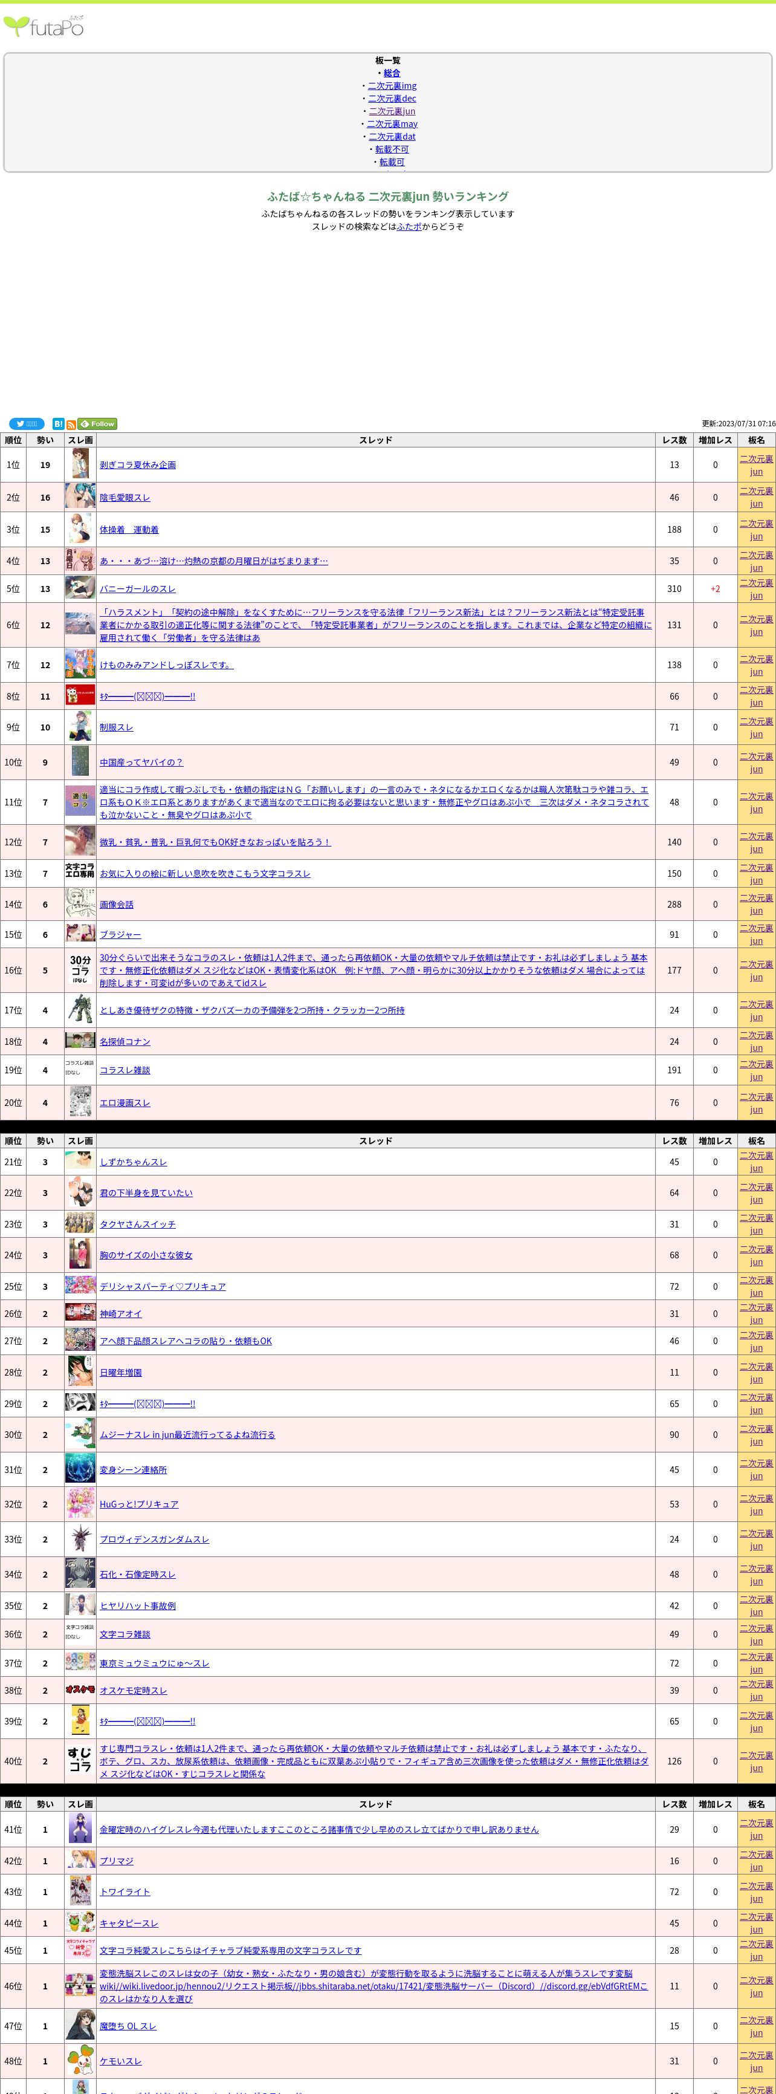Screen dimensions: 776x2094
Task: Click the オスケモ thumbnail at rank 38
Action: click(80, 1689)
